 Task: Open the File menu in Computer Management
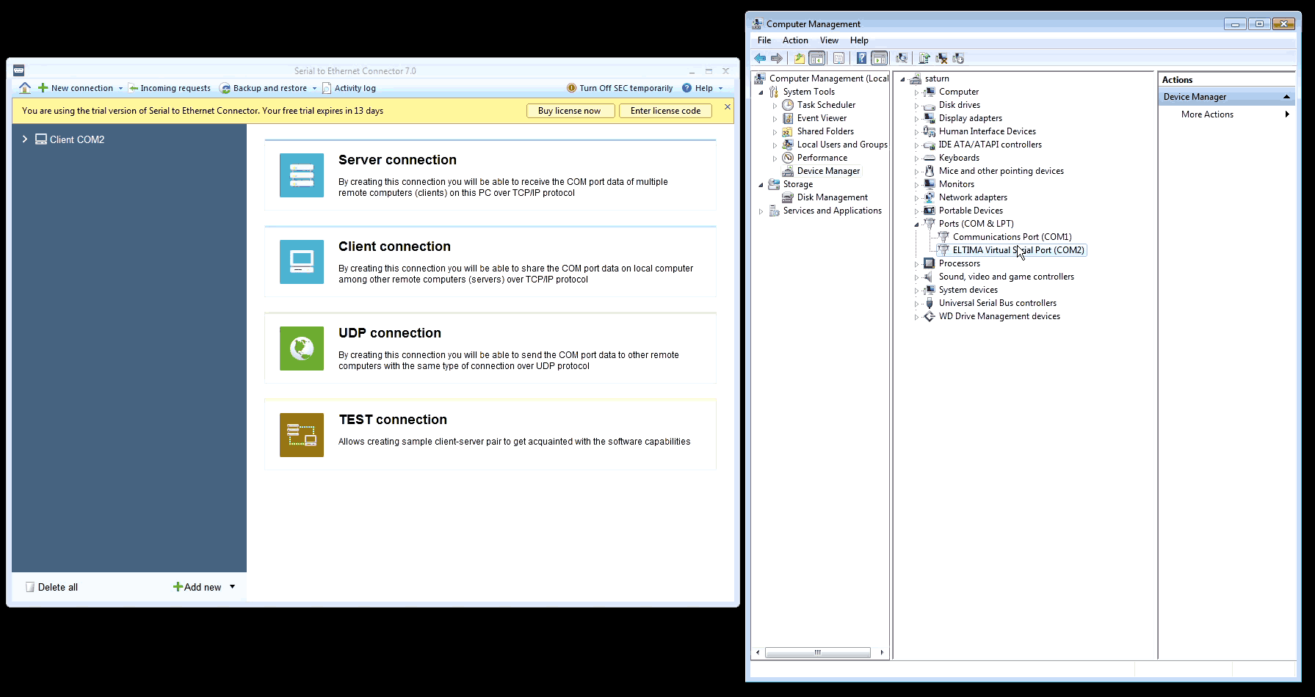click(x=764, y=40)
